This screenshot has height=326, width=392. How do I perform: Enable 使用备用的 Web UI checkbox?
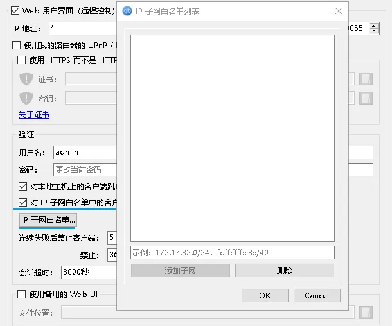click(x=21, y=294)
